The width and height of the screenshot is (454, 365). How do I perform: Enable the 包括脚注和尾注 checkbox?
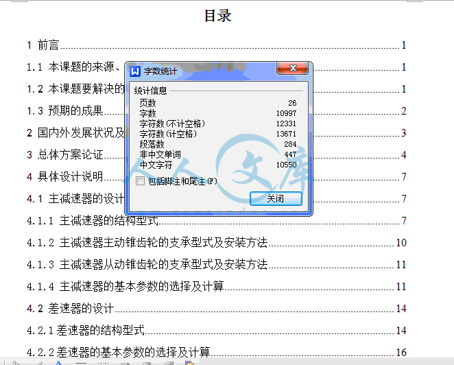tap(141, 181)
